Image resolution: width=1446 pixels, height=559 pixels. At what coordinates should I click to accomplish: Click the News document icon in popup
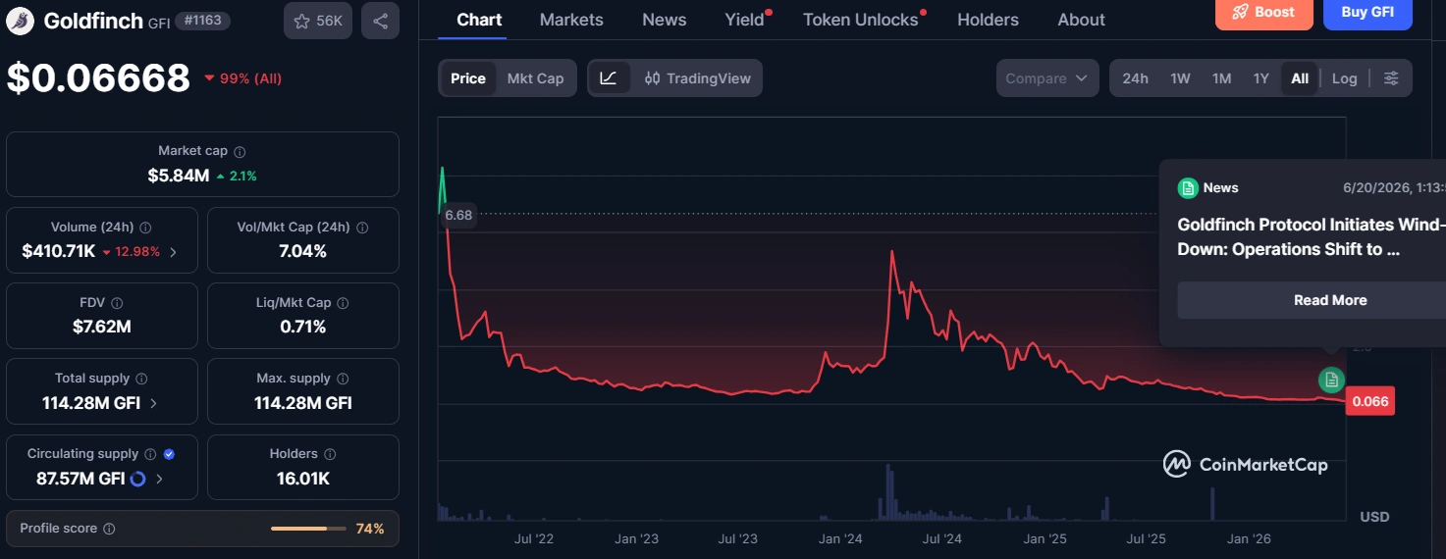pos(1188,188)
